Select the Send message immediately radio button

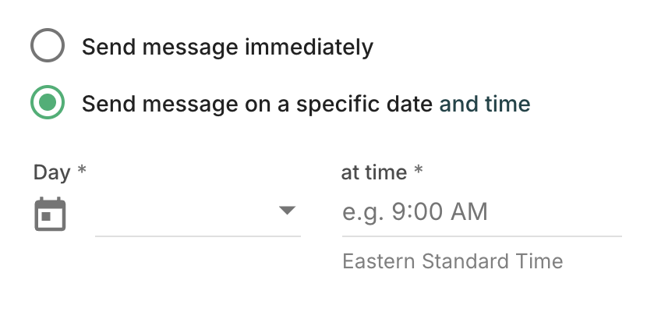click(x=48, y=47)
